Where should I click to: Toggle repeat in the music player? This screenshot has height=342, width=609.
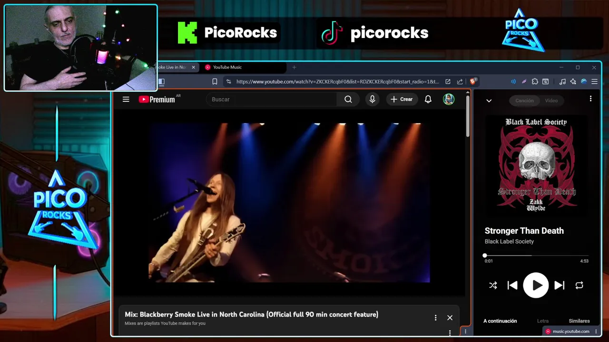click(579, 285)
